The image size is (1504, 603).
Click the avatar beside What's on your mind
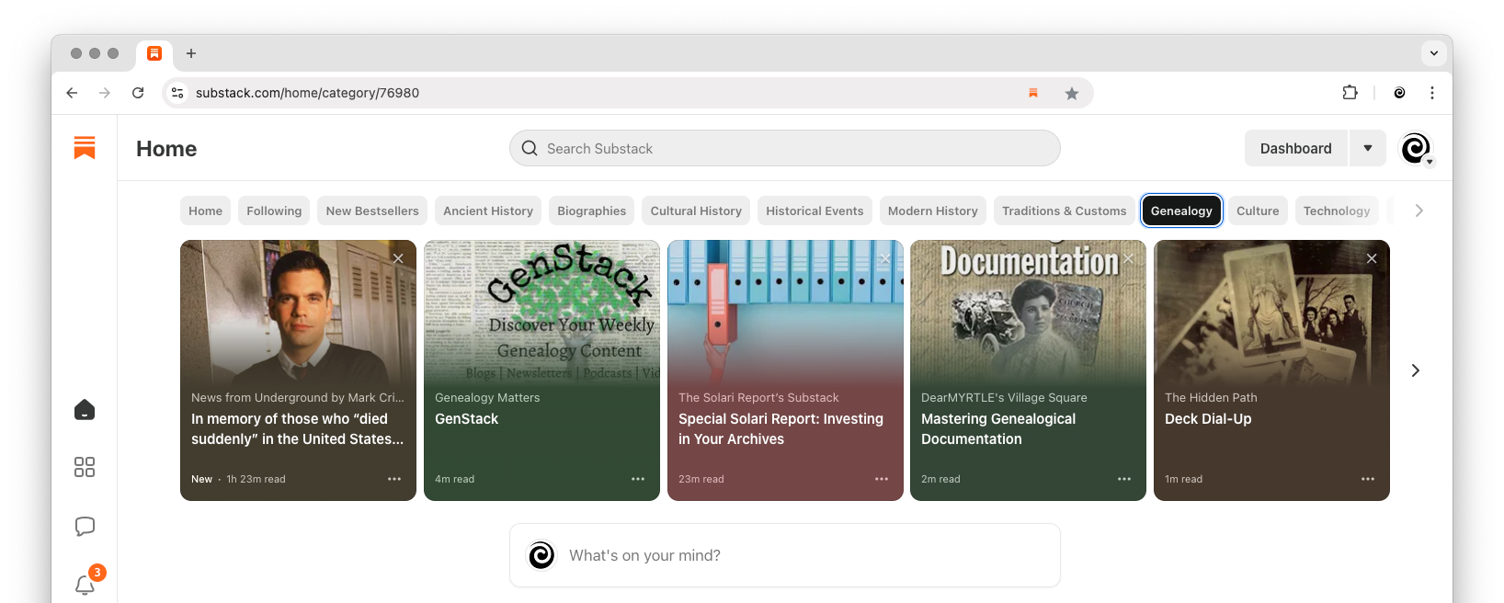541,555
